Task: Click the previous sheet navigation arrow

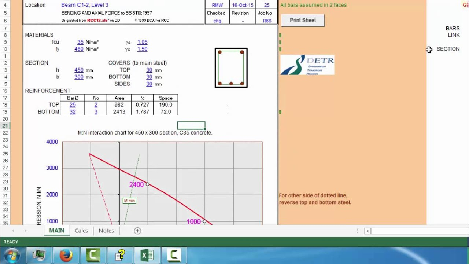Action: [x=14, y=231]
